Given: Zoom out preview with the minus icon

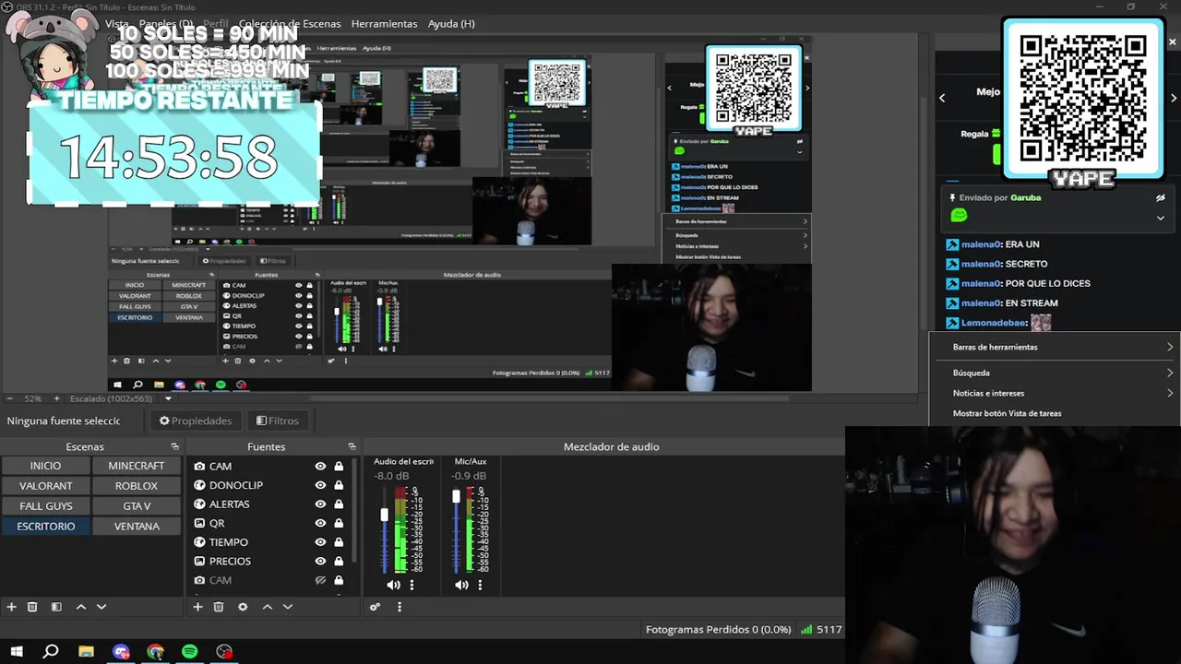Looking at the screenshot, I should (x=9, y=398).
